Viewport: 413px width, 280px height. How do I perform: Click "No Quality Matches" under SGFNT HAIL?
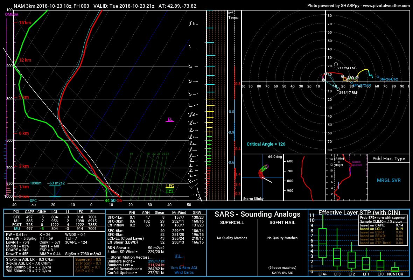[282, 238]
